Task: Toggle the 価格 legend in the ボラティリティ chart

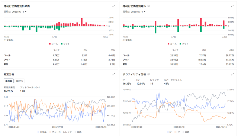Action: (x=186, y=132)
